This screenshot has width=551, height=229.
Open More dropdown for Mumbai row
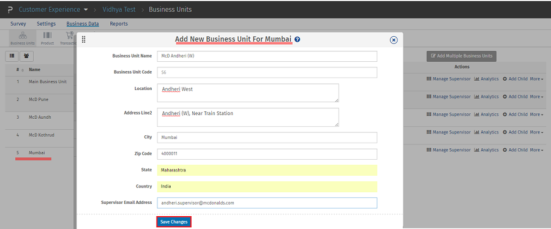[536, 150]
